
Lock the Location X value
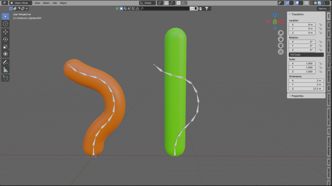tap(320, 24)
